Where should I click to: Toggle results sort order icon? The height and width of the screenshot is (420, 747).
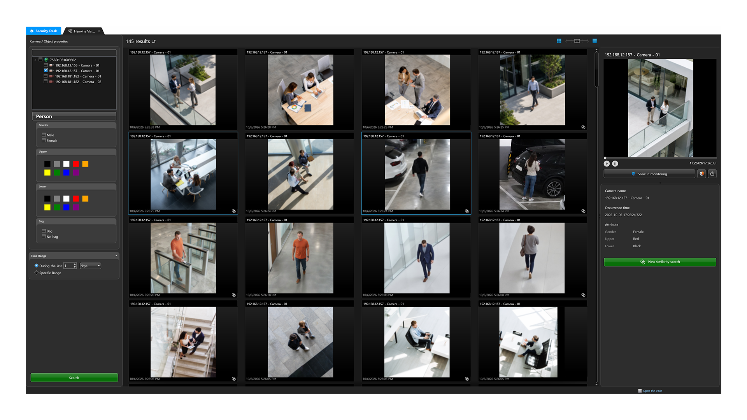[x=154, y=41]
